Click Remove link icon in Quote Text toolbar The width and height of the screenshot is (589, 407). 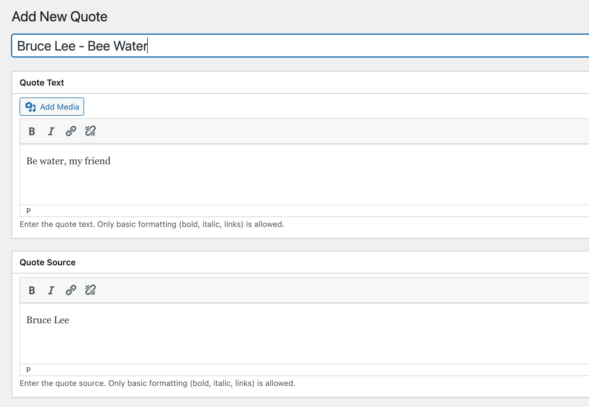pos(90,131)
